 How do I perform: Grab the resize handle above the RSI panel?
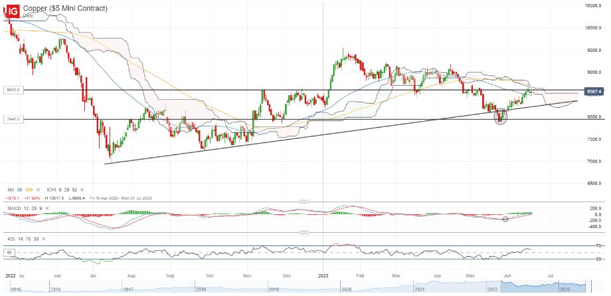point(305,233)
